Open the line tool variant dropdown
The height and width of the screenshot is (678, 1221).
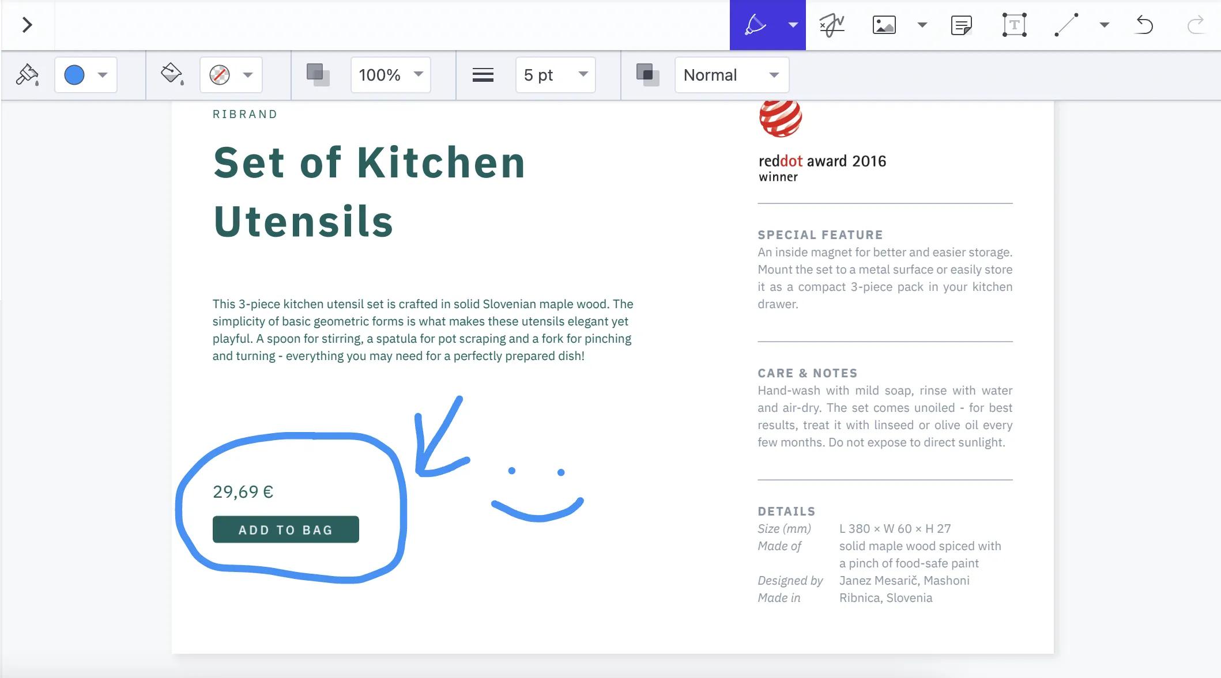pos(1104,25)
